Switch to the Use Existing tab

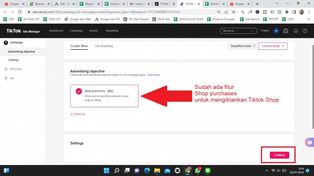coord(104,46)
